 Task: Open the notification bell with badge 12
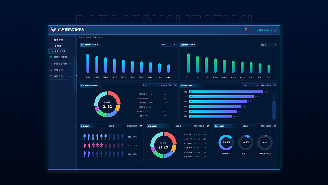point(245,30)
